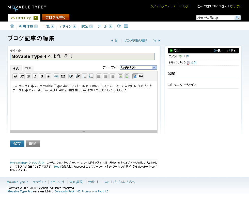The width and height of the screenshot is (249, 199).
Task: Click the search blog entries field
Action: 215,18
